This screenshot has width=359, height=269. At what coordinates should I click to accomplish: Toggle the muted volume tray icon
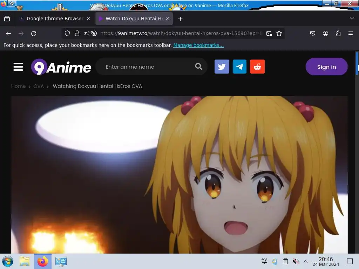coord(296,261)
